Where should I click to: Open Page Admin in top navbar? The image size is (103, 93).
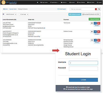[x=44, y=2]
